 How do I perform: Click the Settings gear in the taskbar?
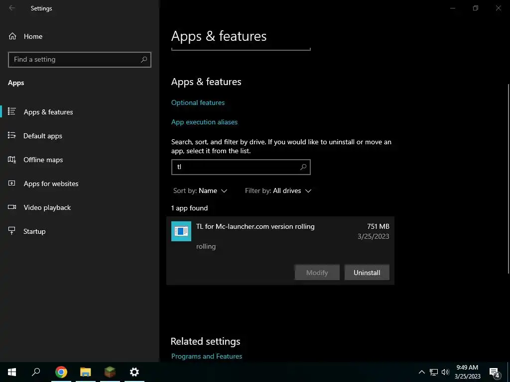(x=134, y=372)
